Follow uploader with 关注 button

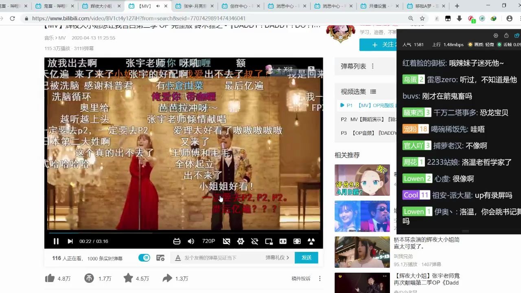(x=378, y=45)
